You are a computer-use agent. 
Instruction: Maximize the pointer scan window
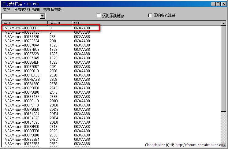[218, 4]
